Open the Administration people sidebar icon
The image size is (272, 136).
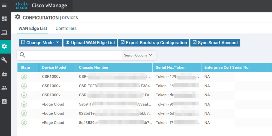4,88
